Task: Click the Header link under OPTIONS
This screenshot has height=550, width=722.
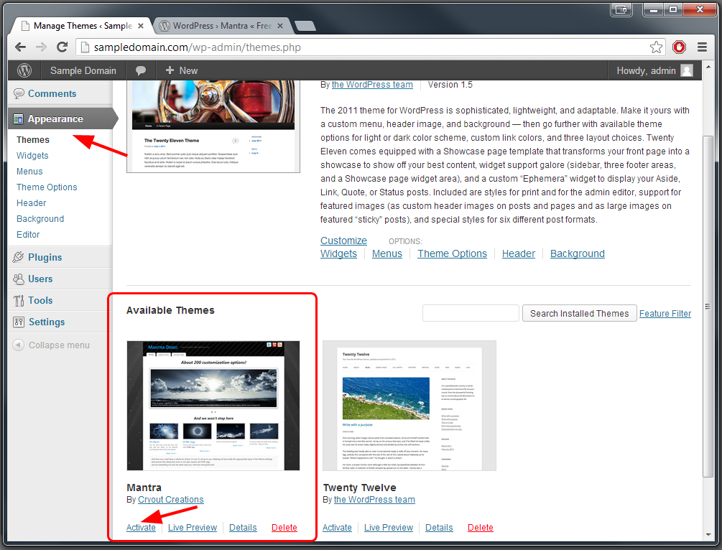Action: click(519, 253)
